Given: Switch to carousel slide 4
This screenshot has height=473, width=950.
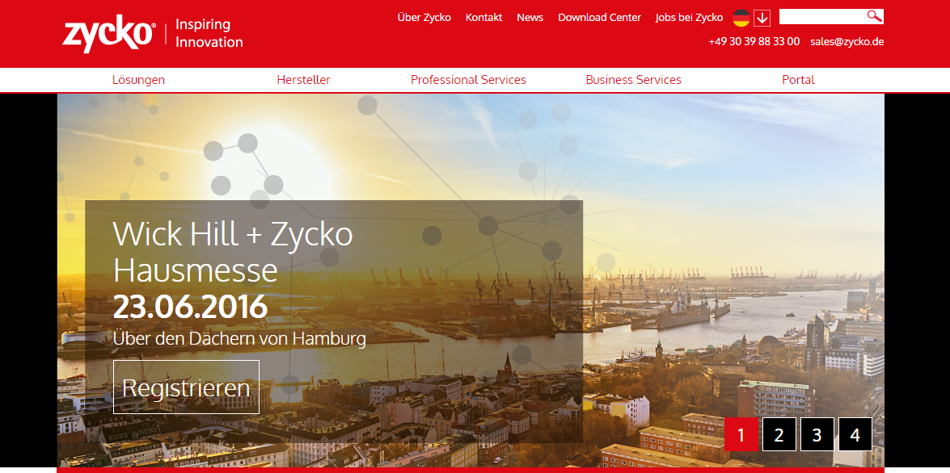Looking at the screenshot, I should pyautogui.click(x=855, y=434).
